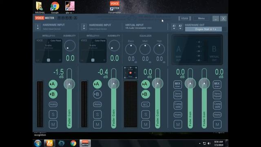
Task: Toggle A bus on Hardware Input 1
Action: 53,84
